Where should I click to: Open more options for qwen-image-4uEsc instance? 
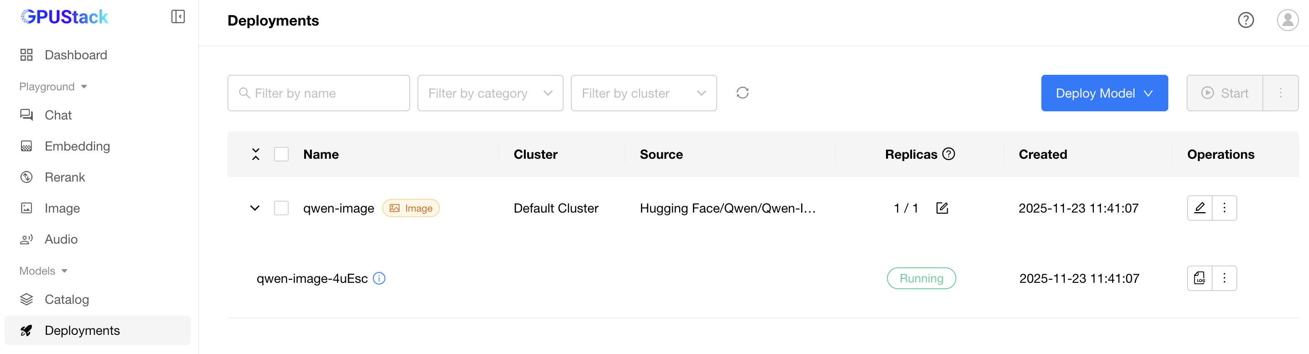click(1224, 278)
